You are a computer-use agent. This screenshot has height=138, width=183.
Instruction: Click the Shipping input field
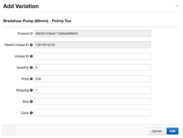(92, 90)
